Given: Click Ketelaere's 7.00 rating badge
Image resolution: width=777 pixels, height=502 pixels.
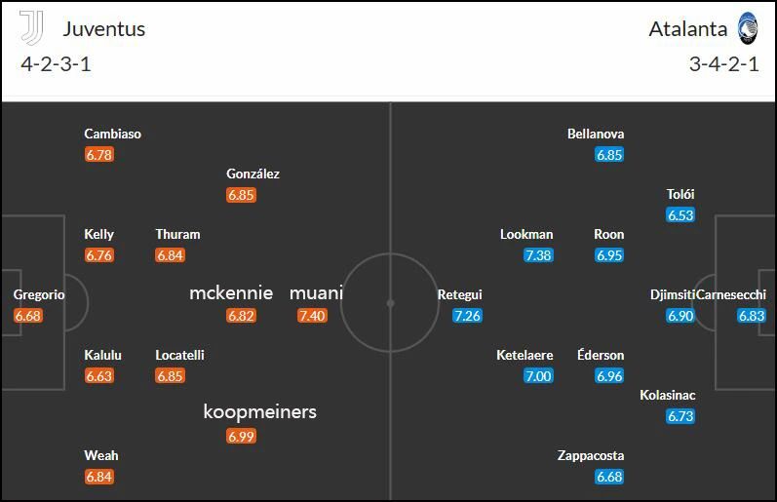Looking at the screenshot, I should coord(539,376).
